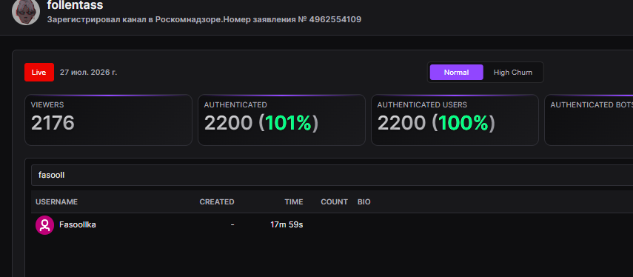Sort by TIME column header
The image size is (633, 277).
294,202
